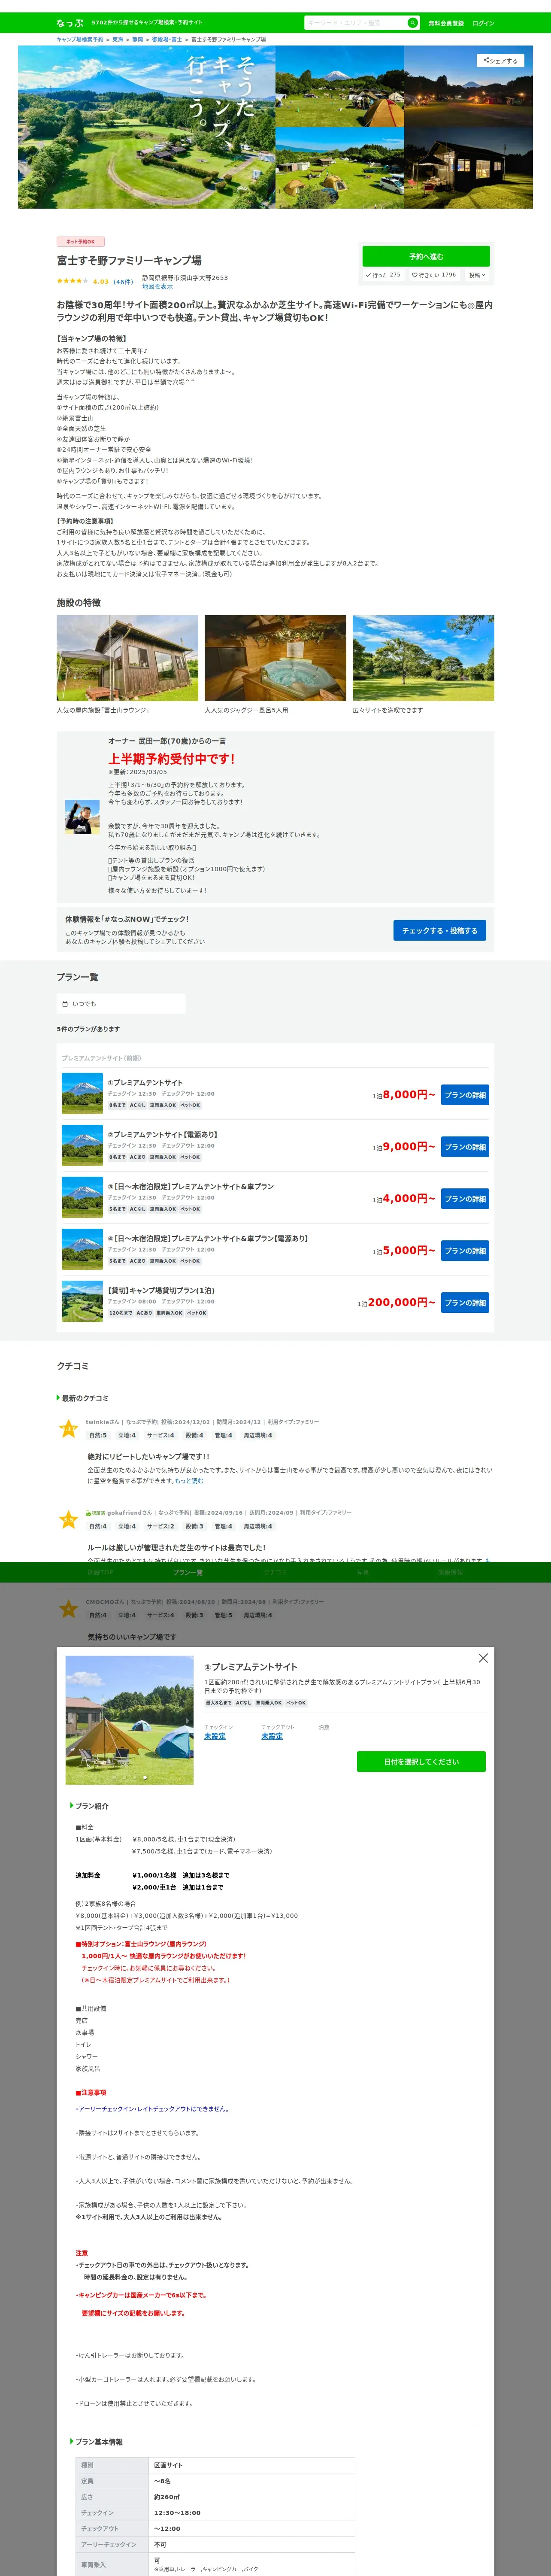This screenshot has height=2576, width=551.
Task: Click the 上半期予約受付中です! red heading
Action: [x=172, y=759]
